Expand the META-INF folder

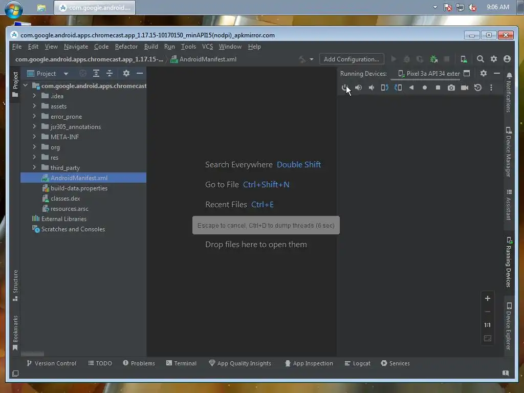tap(34, 137)
